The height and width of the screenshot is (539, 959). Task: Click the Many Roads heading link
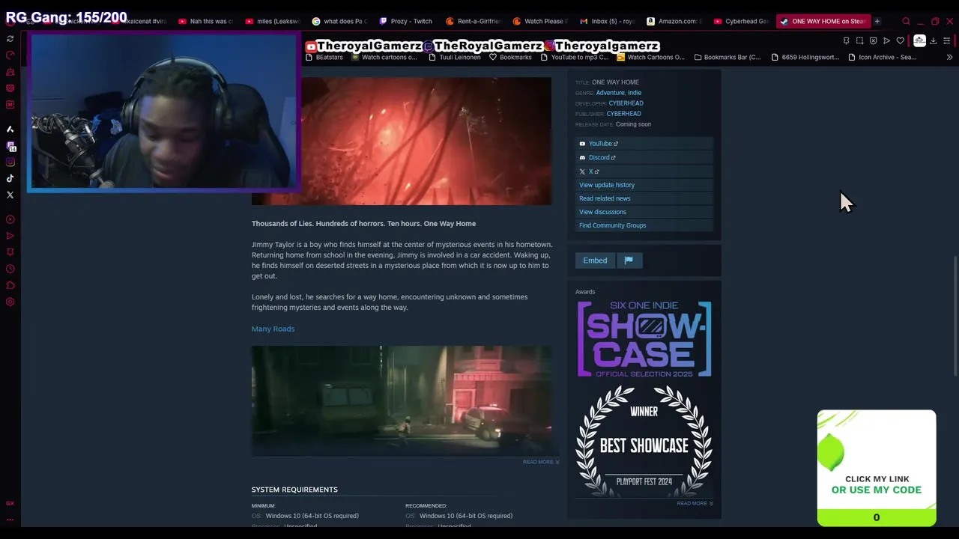pos(273,329)
